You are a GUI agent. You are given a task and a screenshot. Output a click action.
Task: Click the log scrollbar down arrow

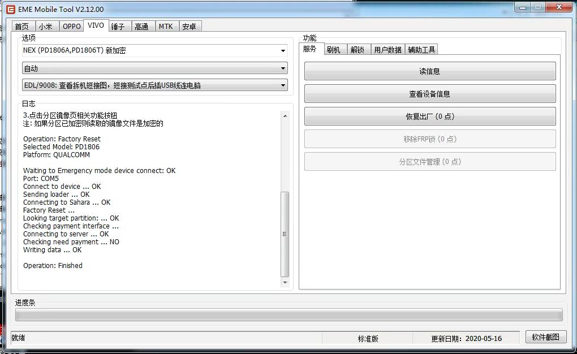(285, 282)
